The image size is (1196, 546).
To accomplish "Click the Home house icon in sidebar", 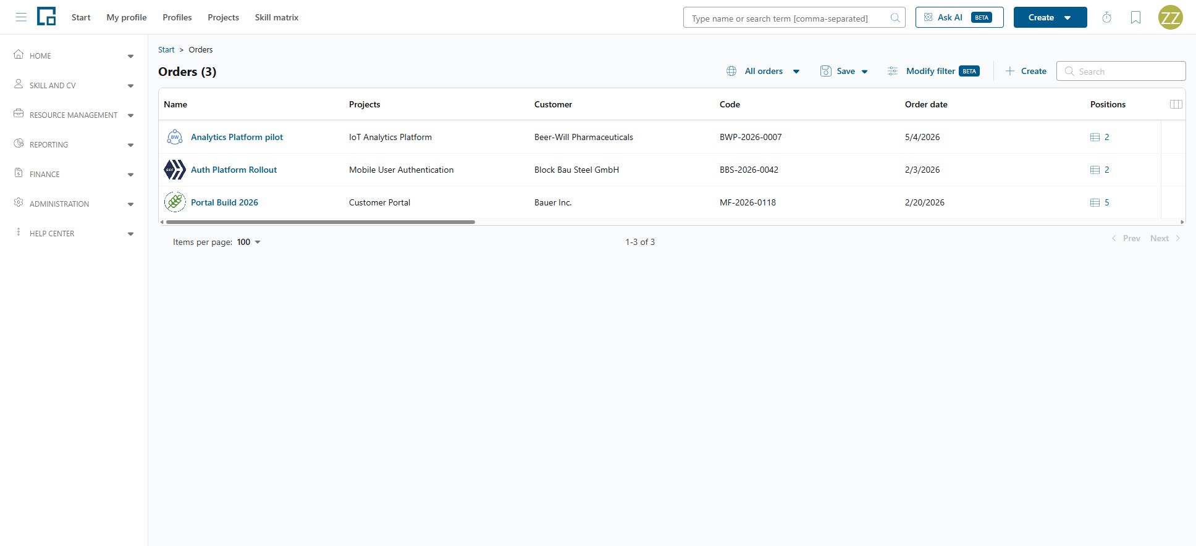I will point(19,54).
